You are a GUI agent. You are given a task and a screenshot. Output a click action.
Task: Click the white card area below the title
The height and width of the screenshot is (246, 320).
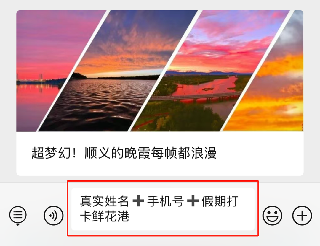click(160, 168)
